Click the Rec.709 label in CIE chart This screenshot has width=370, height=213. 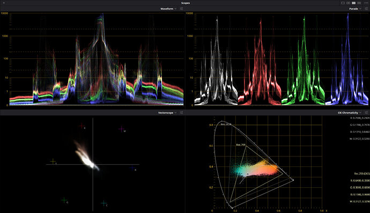[241, 145]
